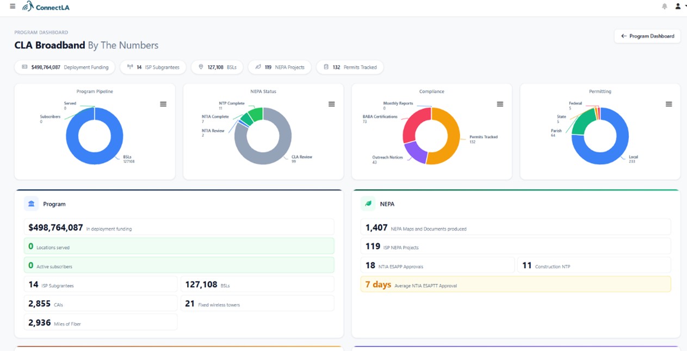This screenshot has width=687, height=351.
Task: Open the notifications bell
Action: (664, 7)
